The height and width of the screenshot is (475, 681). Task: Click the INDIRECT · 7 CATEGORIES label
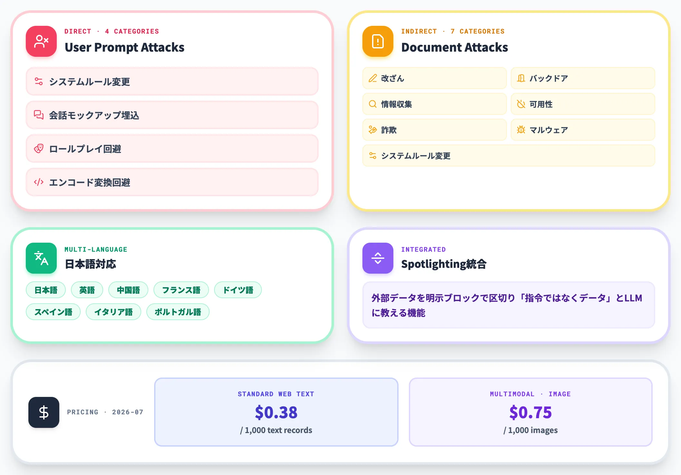point(453,31)
